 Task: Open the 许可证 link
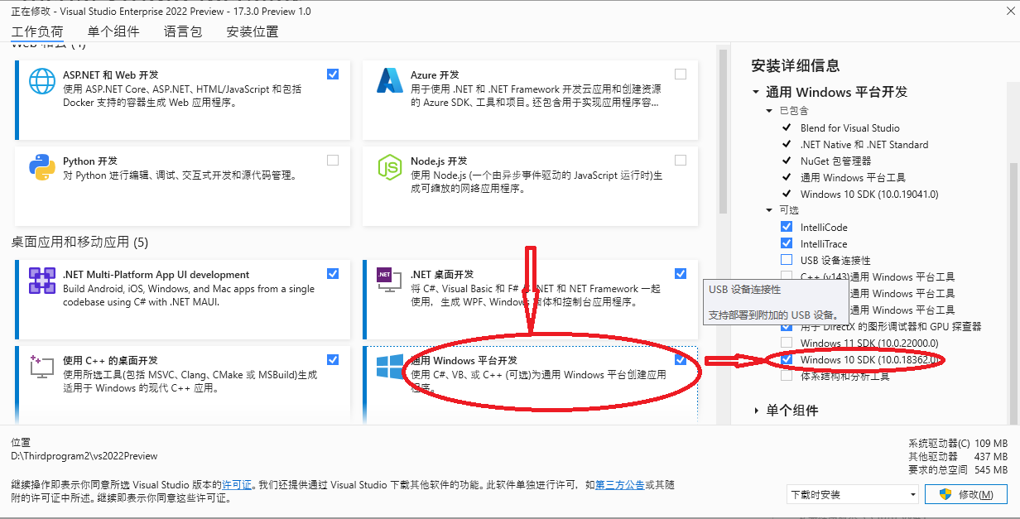[x=237, y=485]
